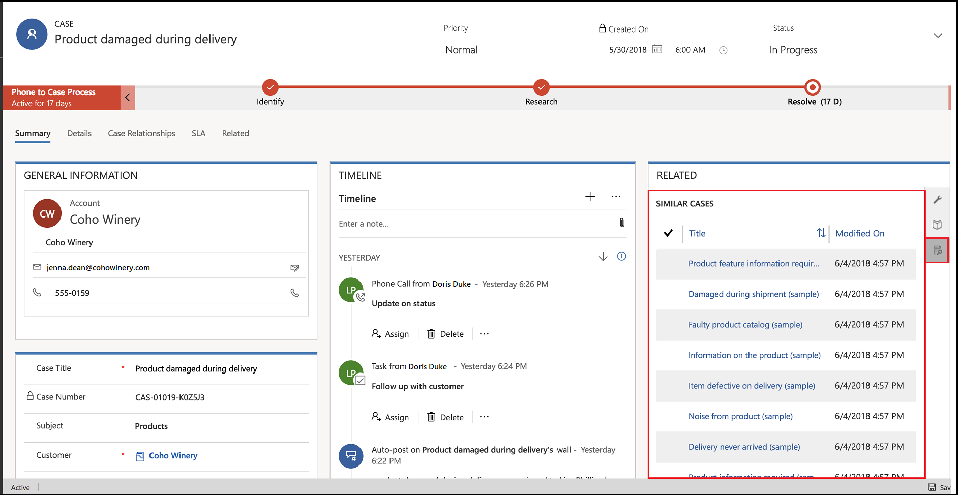The image size is (959, 497).
Task: Open Noise from product (sample) case
Action: pyautogui.click(x=740, y=416)
